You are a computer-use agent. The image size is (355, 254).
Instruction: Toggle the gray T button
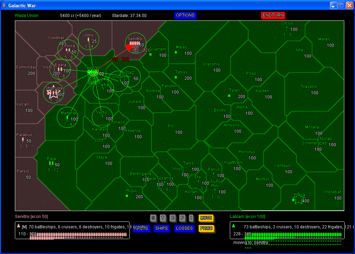click(163, 218)
